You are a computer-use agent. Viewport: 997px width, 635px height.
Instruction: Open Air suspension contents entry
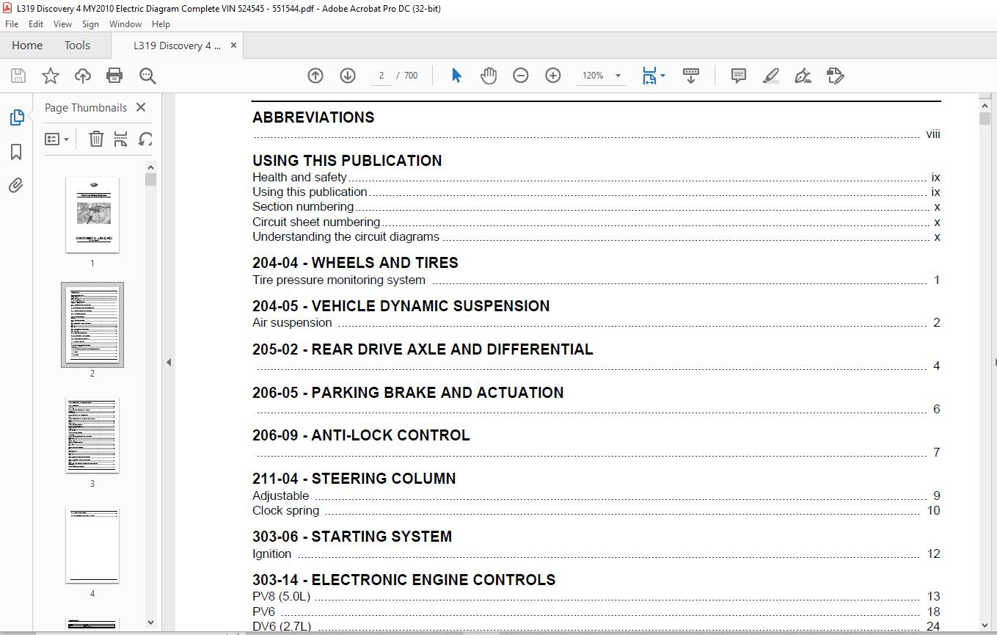(596, 322)
